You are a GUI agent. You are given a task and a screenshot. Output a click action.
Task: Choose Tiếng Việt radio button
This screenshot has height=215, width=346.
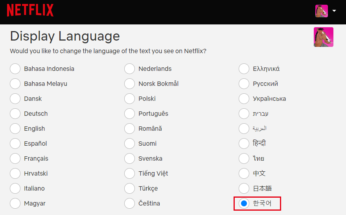click(x=129, y=174)
